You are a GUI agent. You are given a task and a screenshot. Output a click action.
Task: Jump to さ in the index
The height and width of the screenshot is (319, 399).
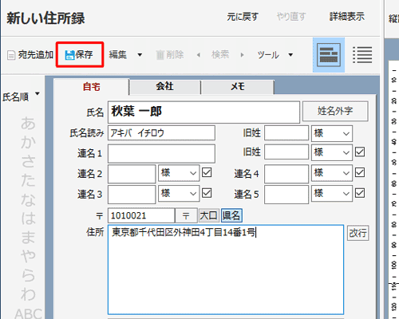click(x=28, y=161)
